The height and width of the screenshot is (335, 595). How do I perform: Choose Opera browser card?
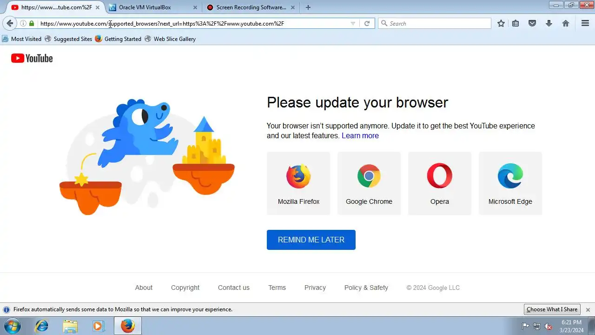point(440,183)
